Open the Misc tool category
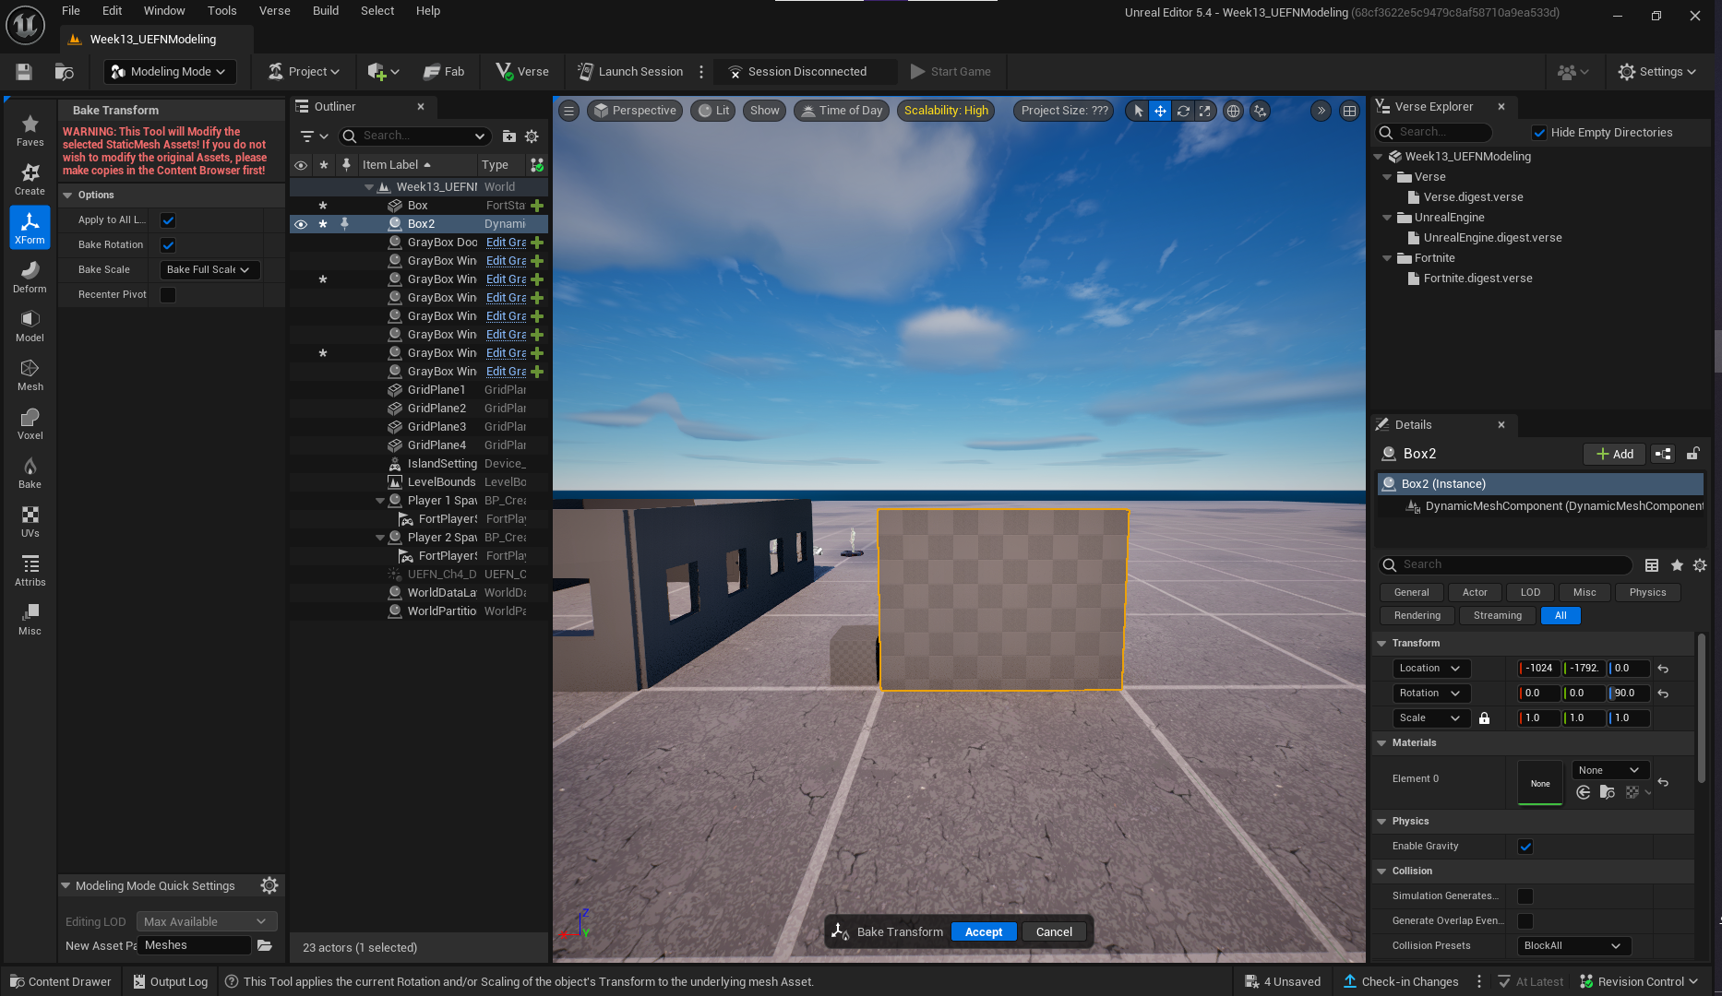This screenshot has height=996, width=1722. point(30,619)
